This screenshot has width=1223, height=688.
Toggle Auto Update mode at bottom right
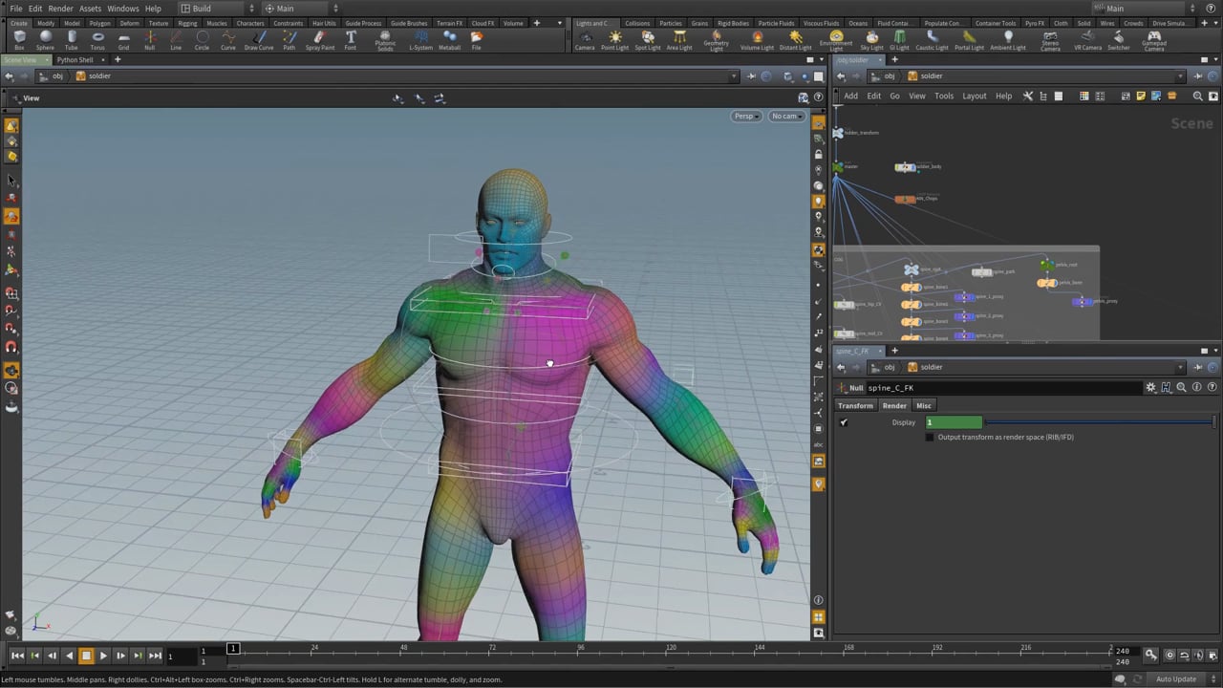click(x=1175, y=678)
